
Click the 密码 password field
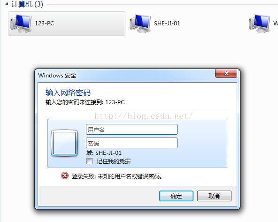point(131,143)
